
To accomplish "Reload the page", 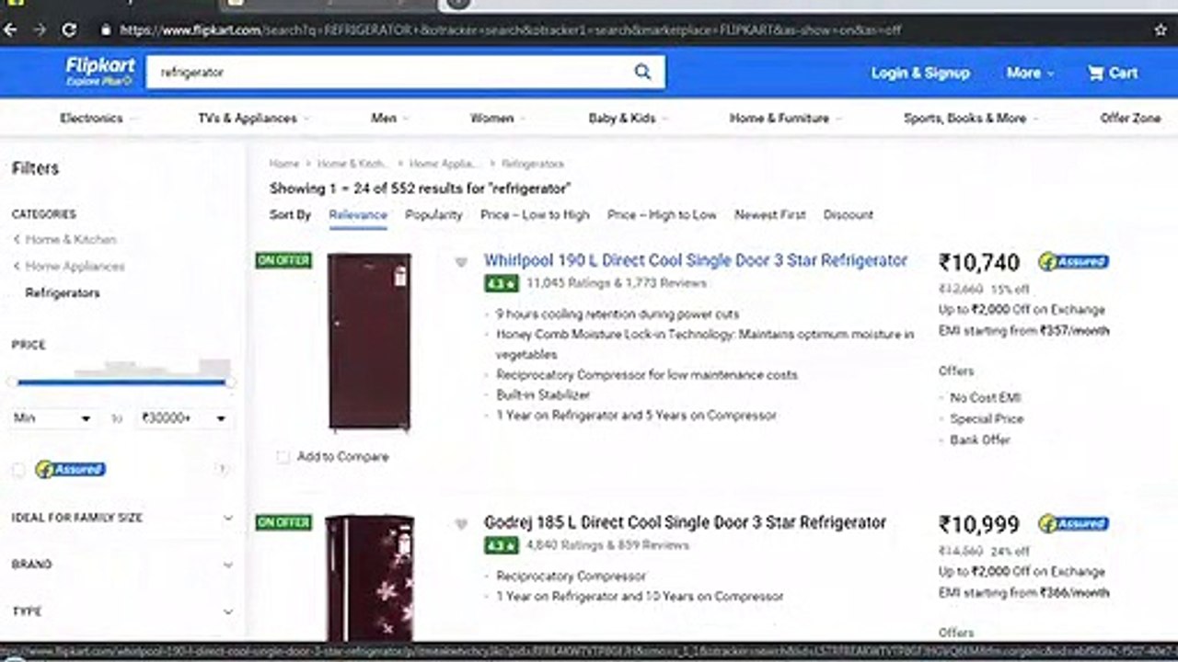I will click(x=69, y=29).
